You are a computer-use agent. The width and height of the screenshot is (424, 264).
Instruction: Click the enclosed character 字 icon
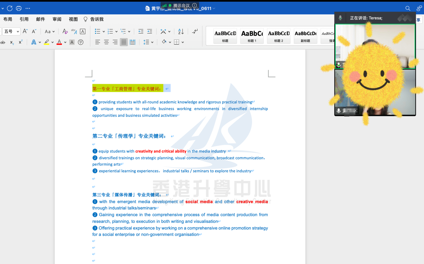pyautogui.click(x=80, y=42)
